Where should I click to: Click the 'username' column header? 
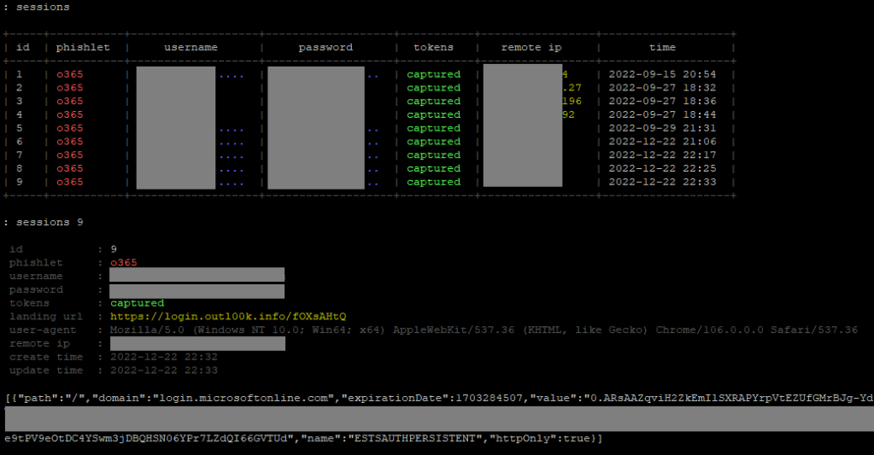192,48
